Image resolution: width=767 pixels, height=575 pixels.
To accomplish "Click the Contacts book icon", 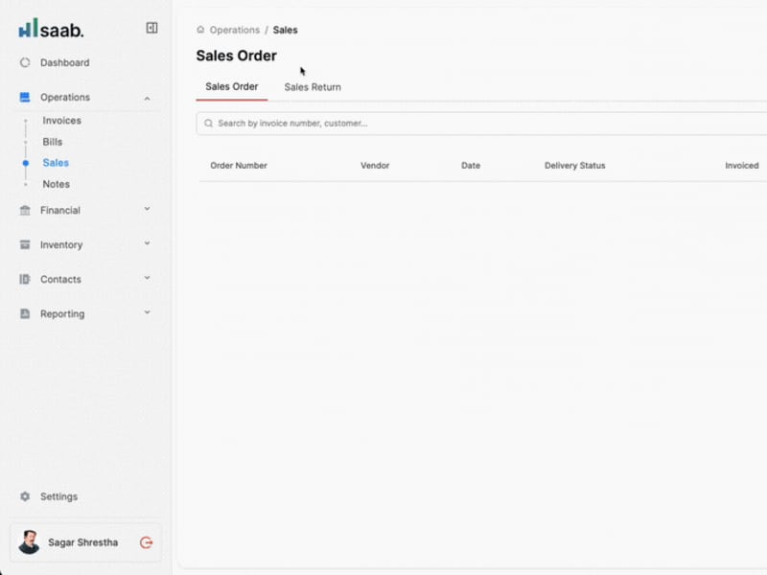I will (x=25, y=279).
